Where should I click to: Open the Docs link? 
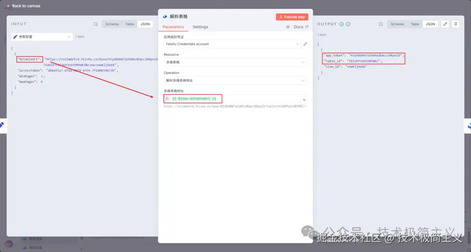coord(301,27)
